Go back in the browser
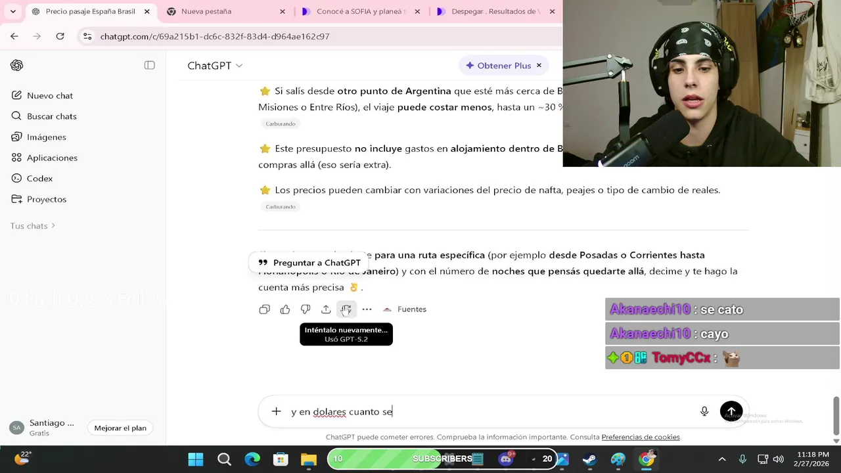The height and width of the screenshot is (473, 841). pos(14,36)
